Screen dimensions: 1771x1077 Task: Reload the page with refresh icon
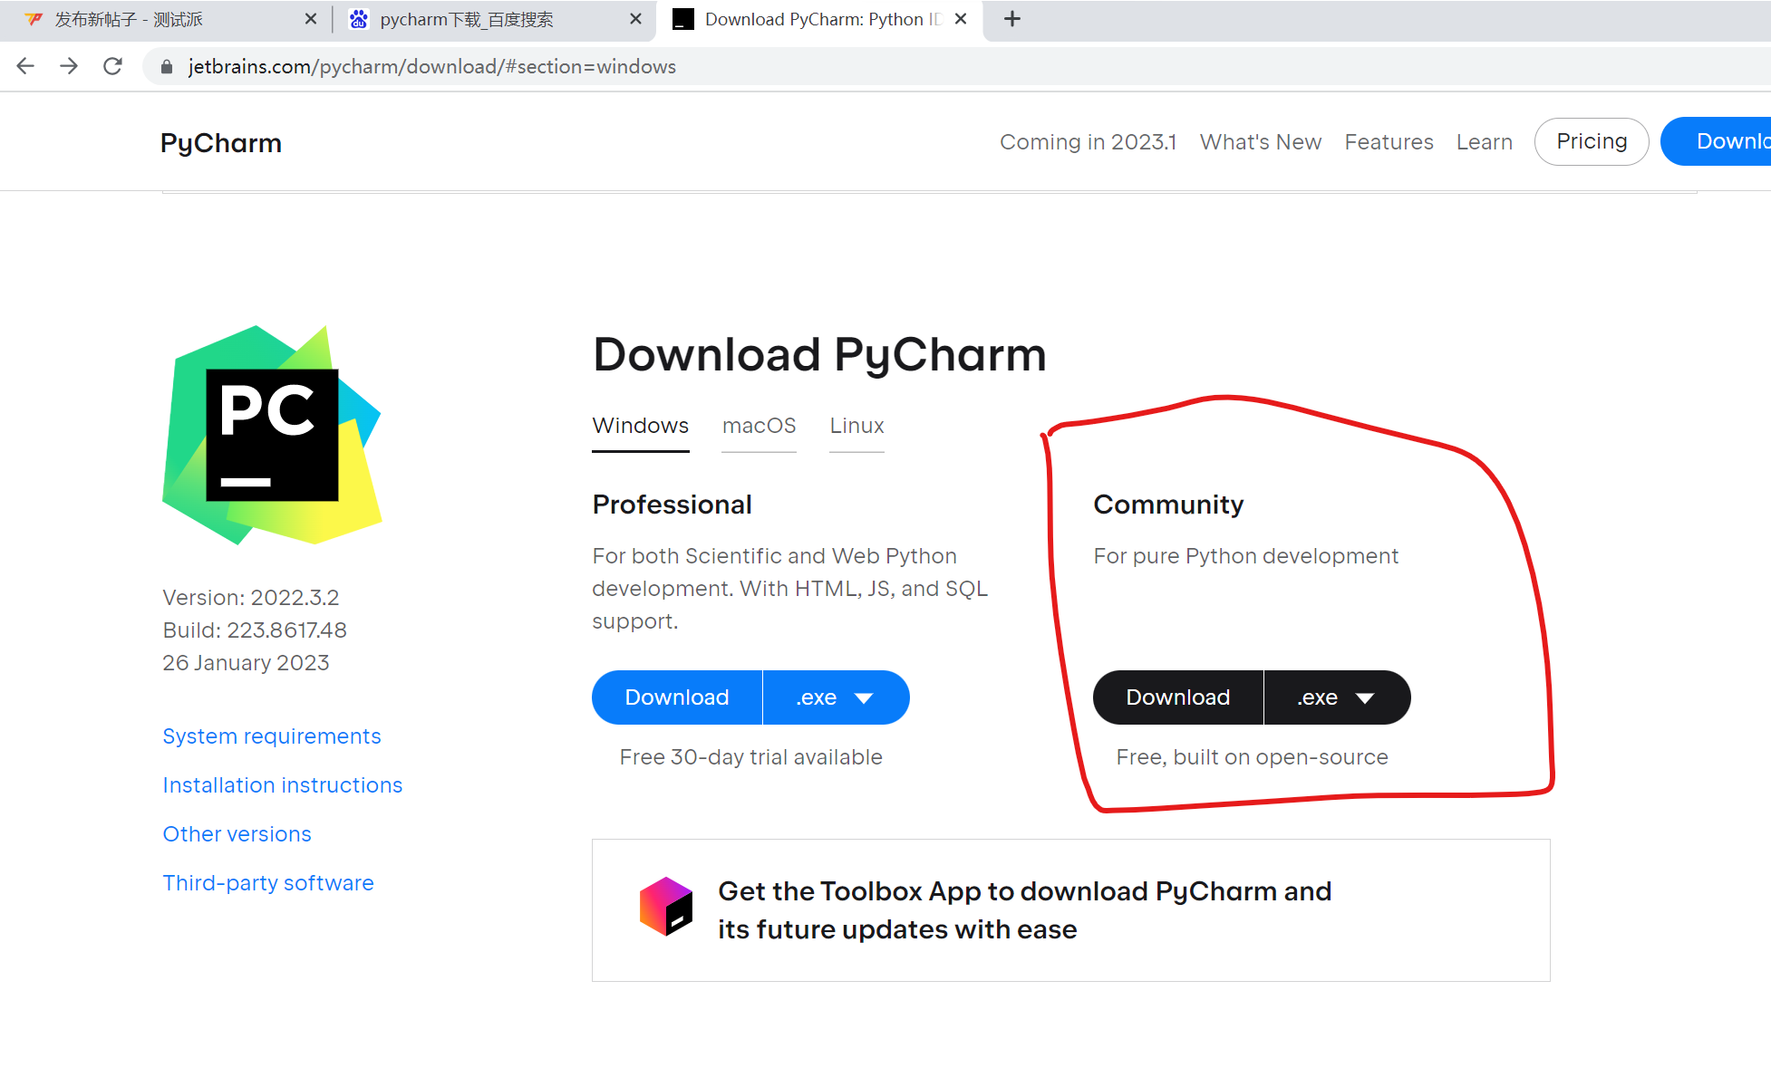click(112, 66)
